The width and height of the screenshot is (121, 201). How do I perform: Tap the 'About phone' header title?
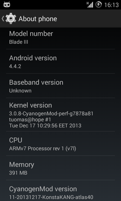(x=38, y=19)
